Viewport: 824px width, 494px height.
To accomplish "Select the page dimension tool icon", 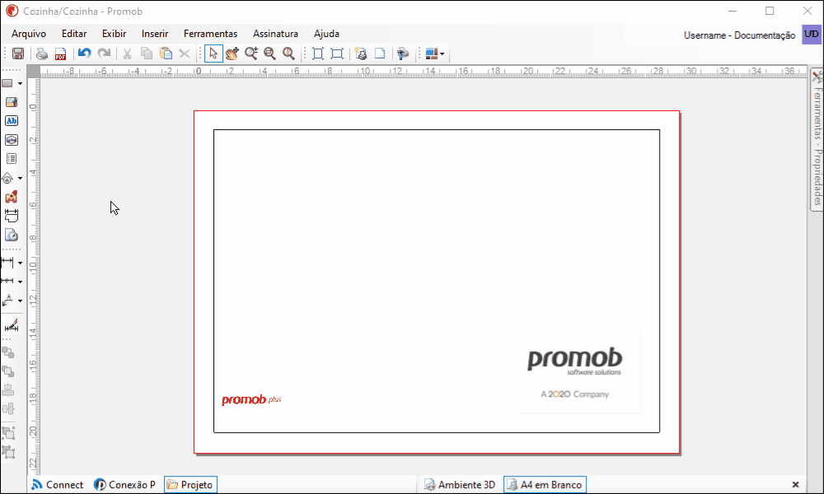I will click(x=11, y=216).
